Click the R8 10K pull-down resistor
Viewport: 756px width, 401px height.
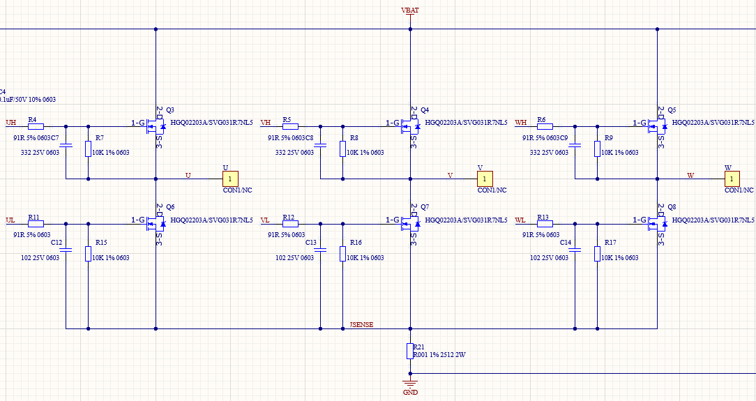click(342, 149)
